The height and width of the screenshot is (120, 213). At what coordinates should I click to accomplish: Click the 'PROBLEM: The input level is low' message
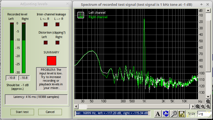51,79
